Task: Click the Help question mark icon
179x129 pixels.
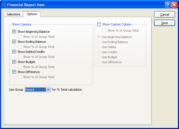Action: point(168,5)
